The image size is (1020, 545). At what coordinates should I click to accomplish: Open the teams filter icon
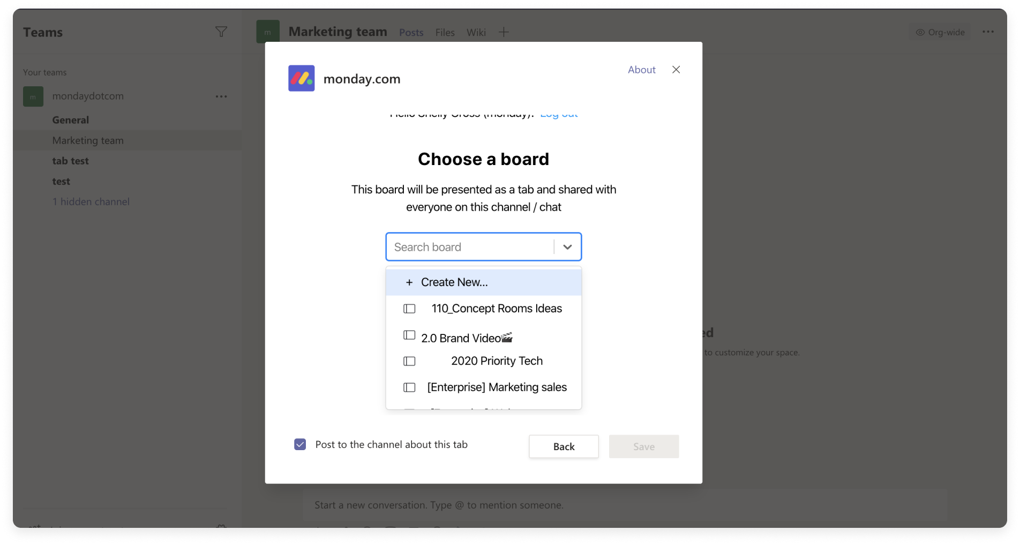[x=221, y=32]
